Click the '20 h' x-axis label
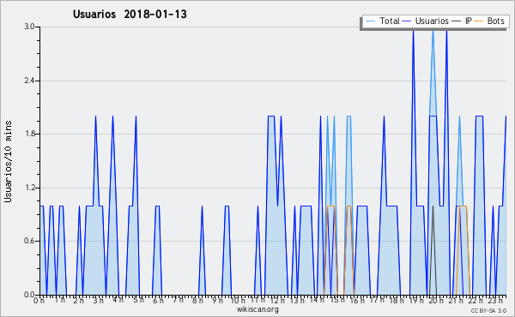 (x=437, y=301)
